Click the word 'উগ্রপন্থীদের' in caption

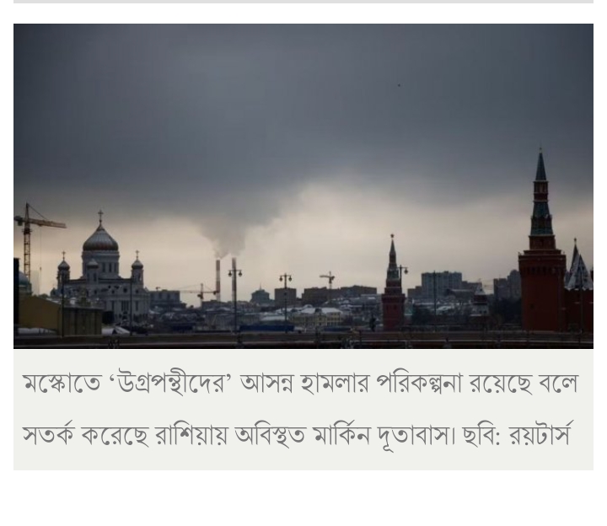(170, 384)
